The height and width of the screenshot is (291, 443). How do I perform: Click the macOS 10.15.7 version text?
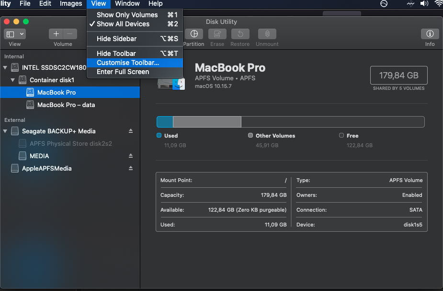pyautogui.click(x=213, y=86)
